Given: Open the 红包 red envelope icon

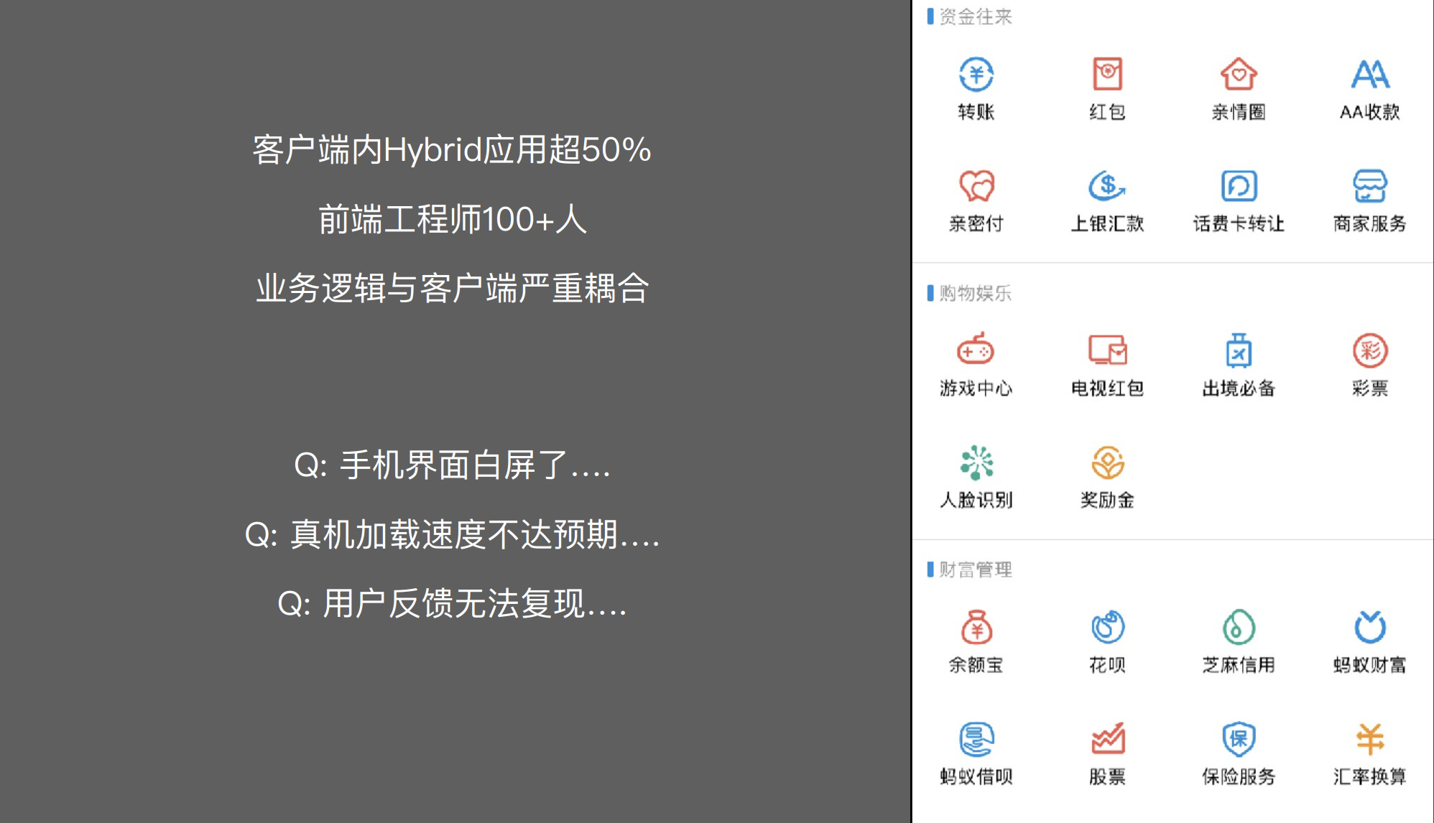Looking at the screenshot, I should point(1107,74).
